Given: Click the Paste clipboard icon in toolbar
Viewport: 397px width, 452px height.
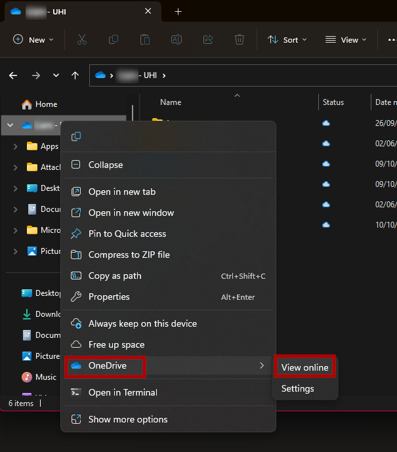Looking at the screenshot, I should point(145,39).
